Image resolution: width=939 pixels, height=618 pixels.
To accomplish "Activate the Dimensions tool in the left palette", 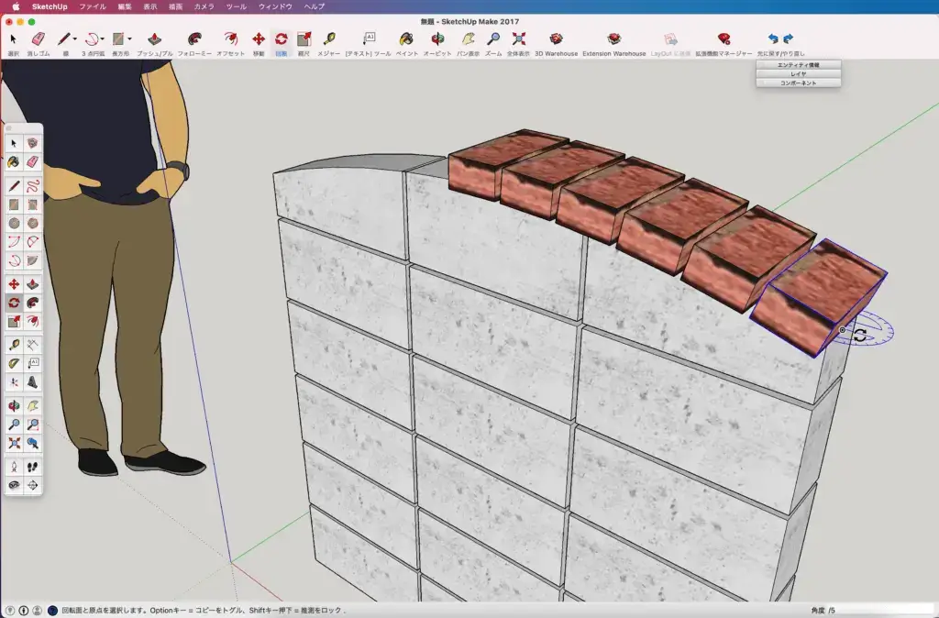I will pyautogui.click(x=32, y=345).
